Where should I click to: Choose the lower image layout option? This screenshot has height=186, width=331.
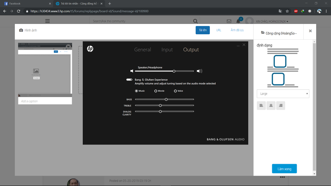pyautogui.click(x=278, y=79)
